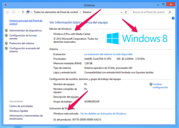Open Información y herramientas de rendimiento
179x128 pixels.
[x=26, y=117]
